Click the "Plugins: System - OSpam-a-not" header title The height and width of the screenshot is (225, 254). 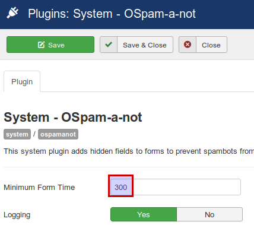[x=112, y=14]
